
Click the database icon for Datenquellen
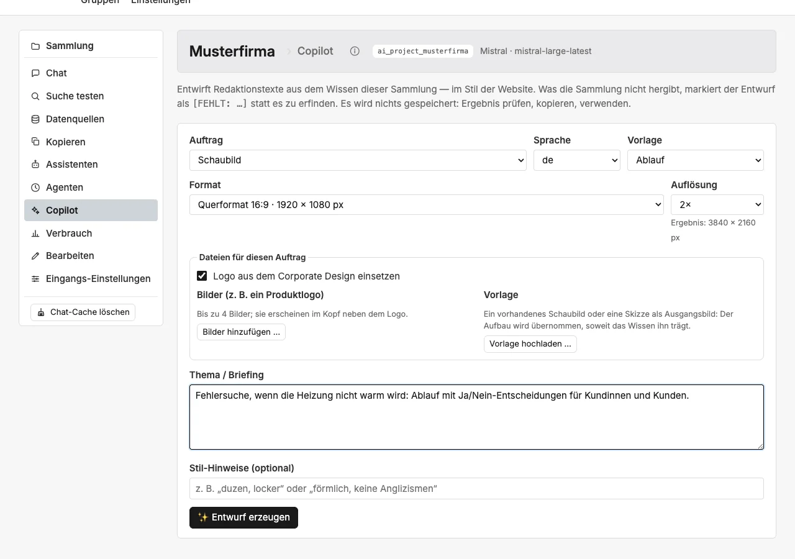click(x=35, y=119)
